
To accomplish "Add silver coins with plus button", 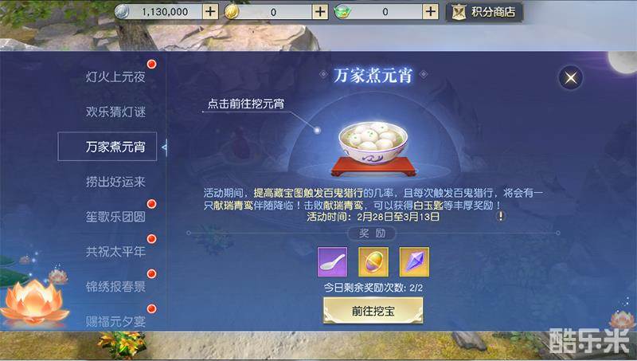I will click(210, 12).
